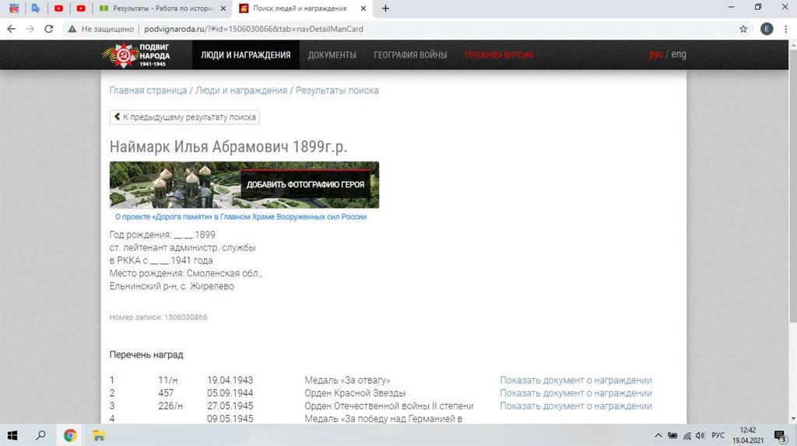Click order number 226/н
797x446 pixels.
coord(170,406)
